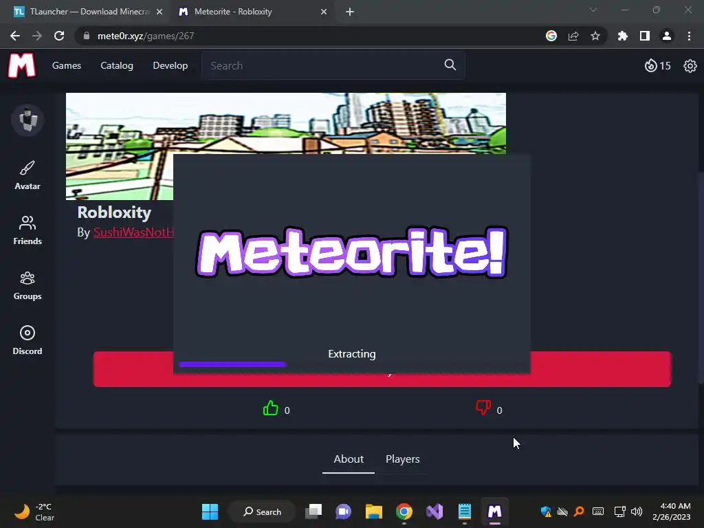
Task: Open the Discord link in sidebar
Action: pyautogui.click(x=27, y=340)
